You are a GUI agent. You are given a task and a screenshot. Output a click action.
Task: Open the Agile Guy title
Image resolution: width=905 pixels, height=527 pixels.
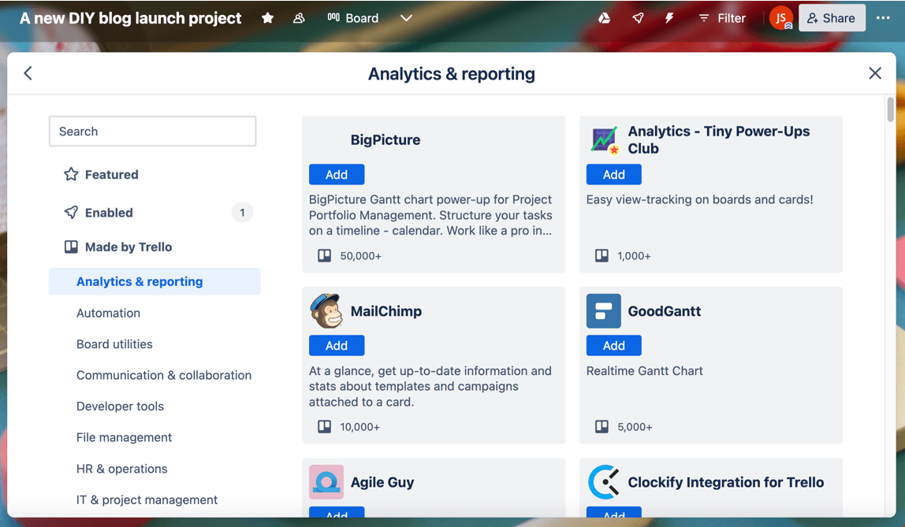382,482
